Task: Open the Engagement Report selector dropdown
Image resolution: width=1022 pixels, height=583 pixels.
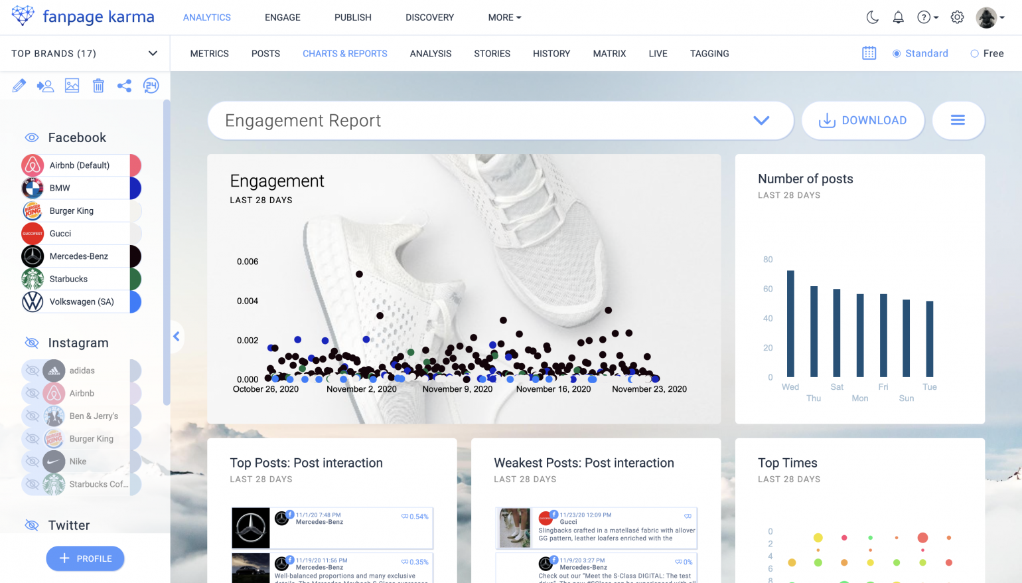Action: (761, 120)
